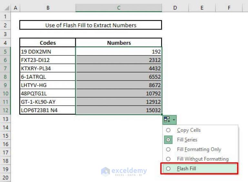Select row 11 header
Screen dimensions: 248x182
tap(5, 102)
